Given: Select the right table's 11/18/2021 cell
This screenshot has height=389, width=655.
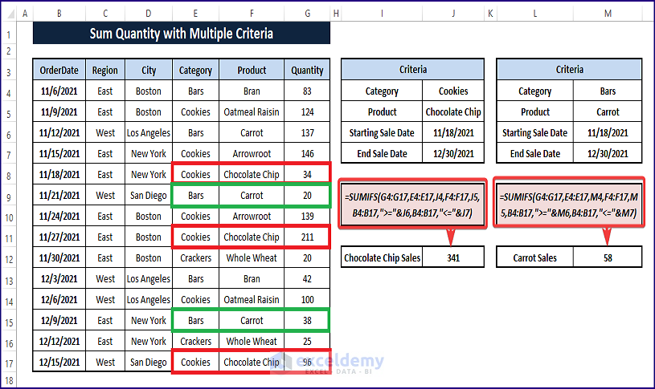Looking at the screenshot, I should (608, 132).
